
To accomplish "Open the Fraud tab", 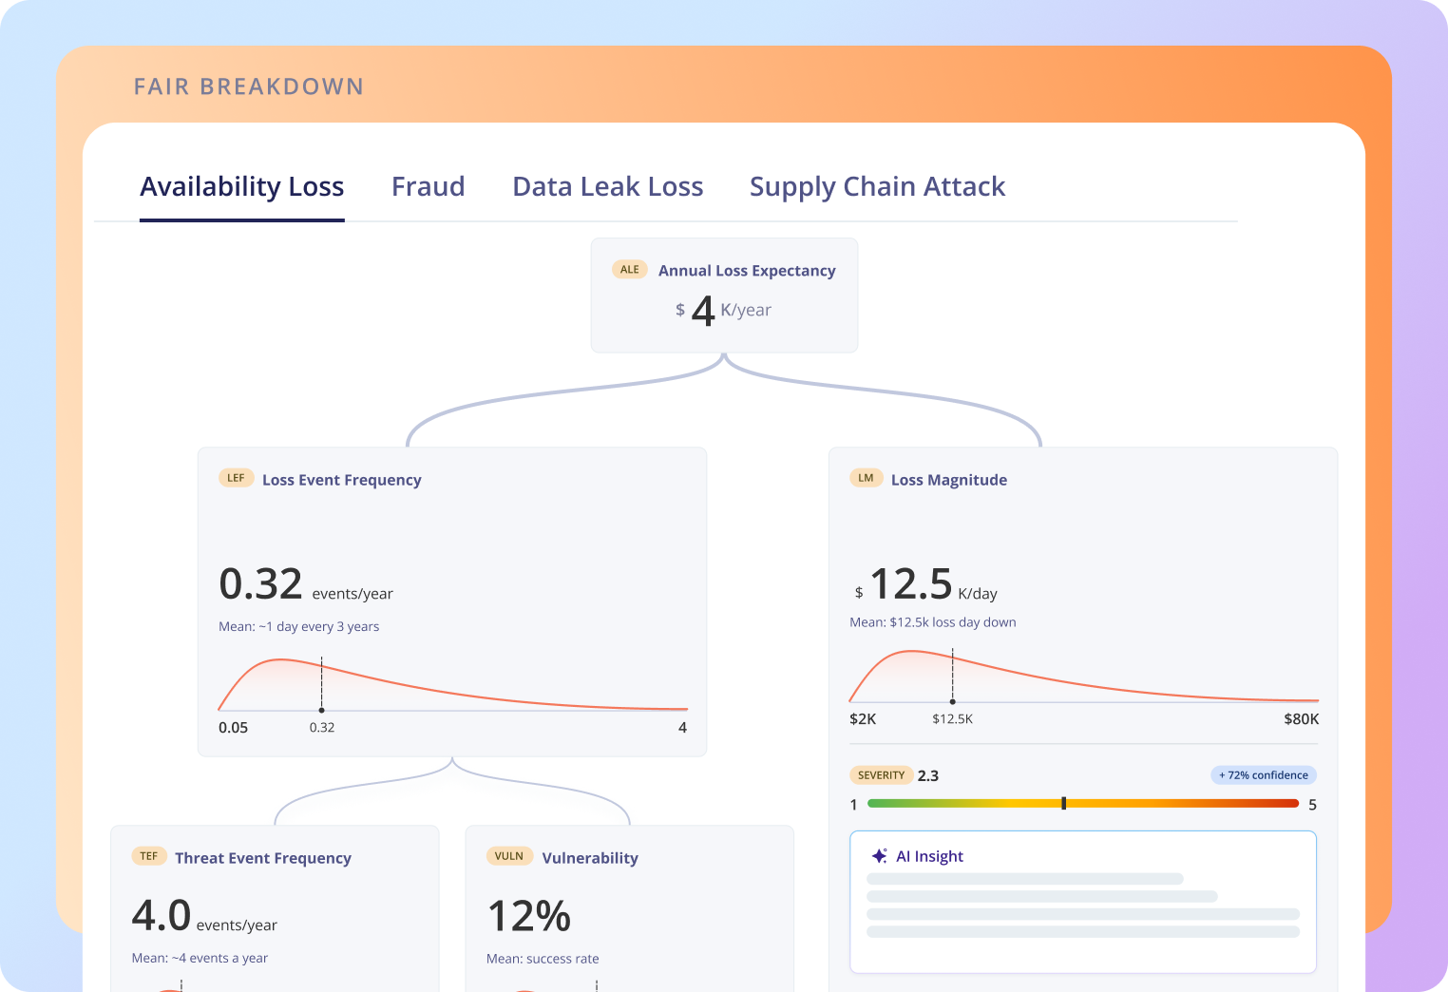I will (429, 187).
